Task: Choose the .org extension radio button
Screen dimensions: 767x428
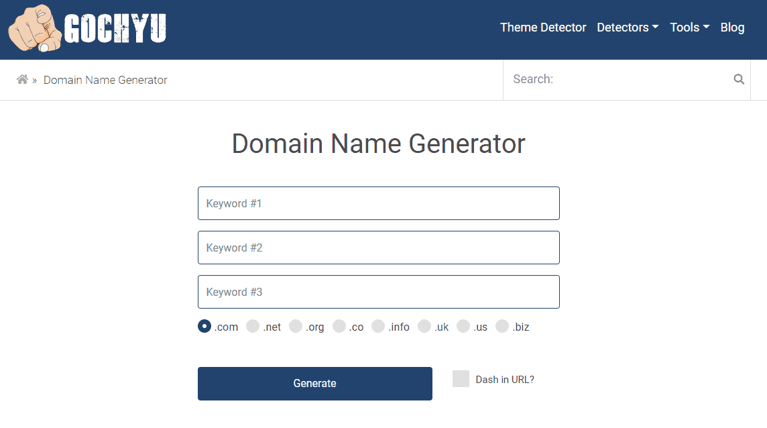Action: [296, 326]
